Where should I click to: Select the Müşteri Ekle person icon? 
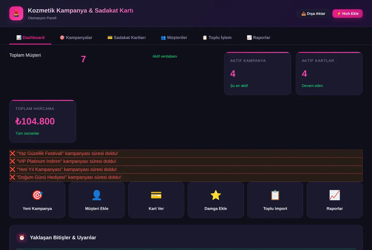(97, 195)
